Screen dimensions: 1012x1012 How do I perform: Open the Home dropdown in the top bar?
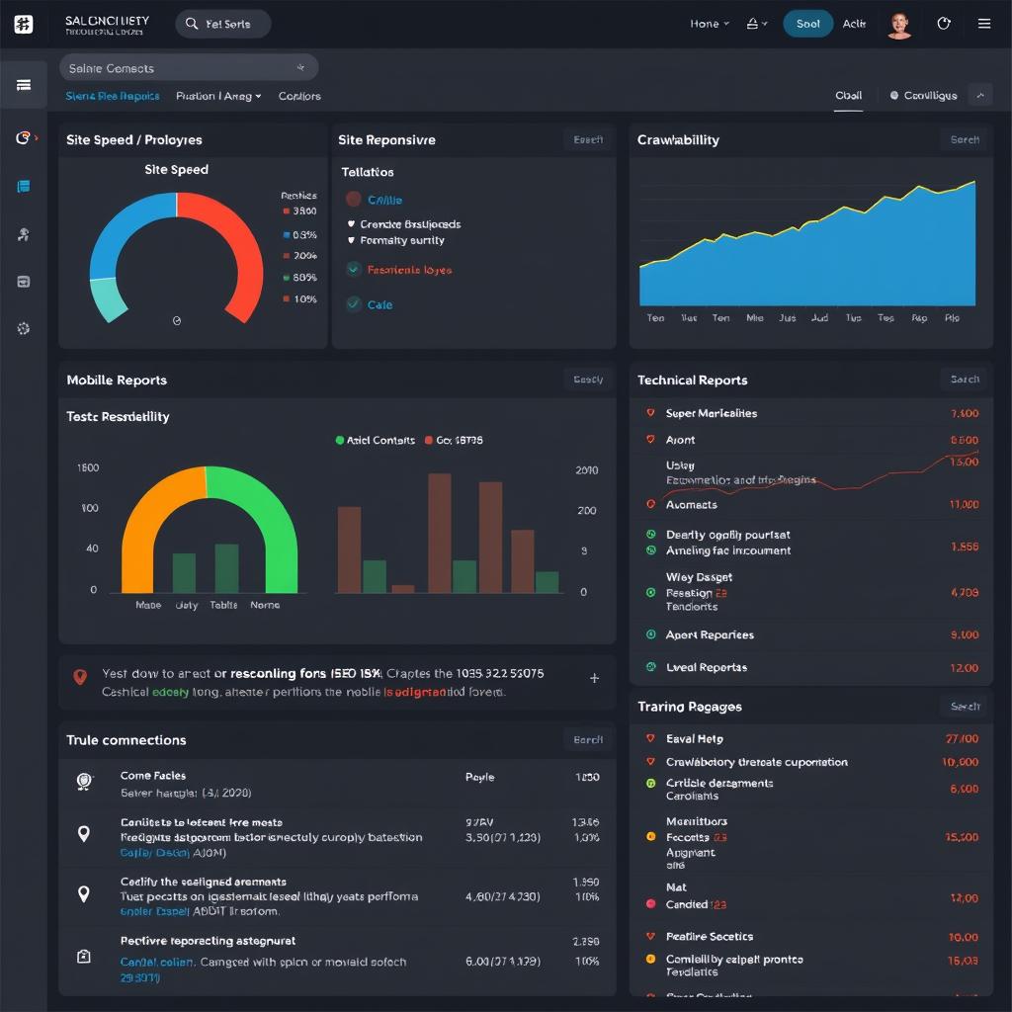(x=709, y=23)
